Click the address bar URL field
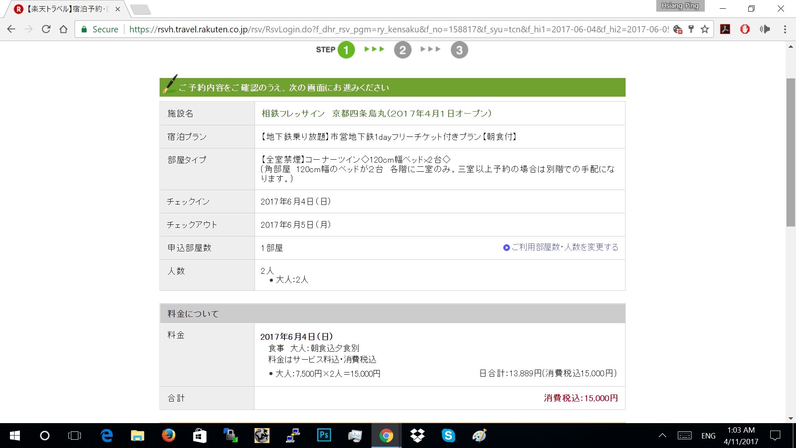The width and height of the screenshot is (796, 448). (398, 29)
